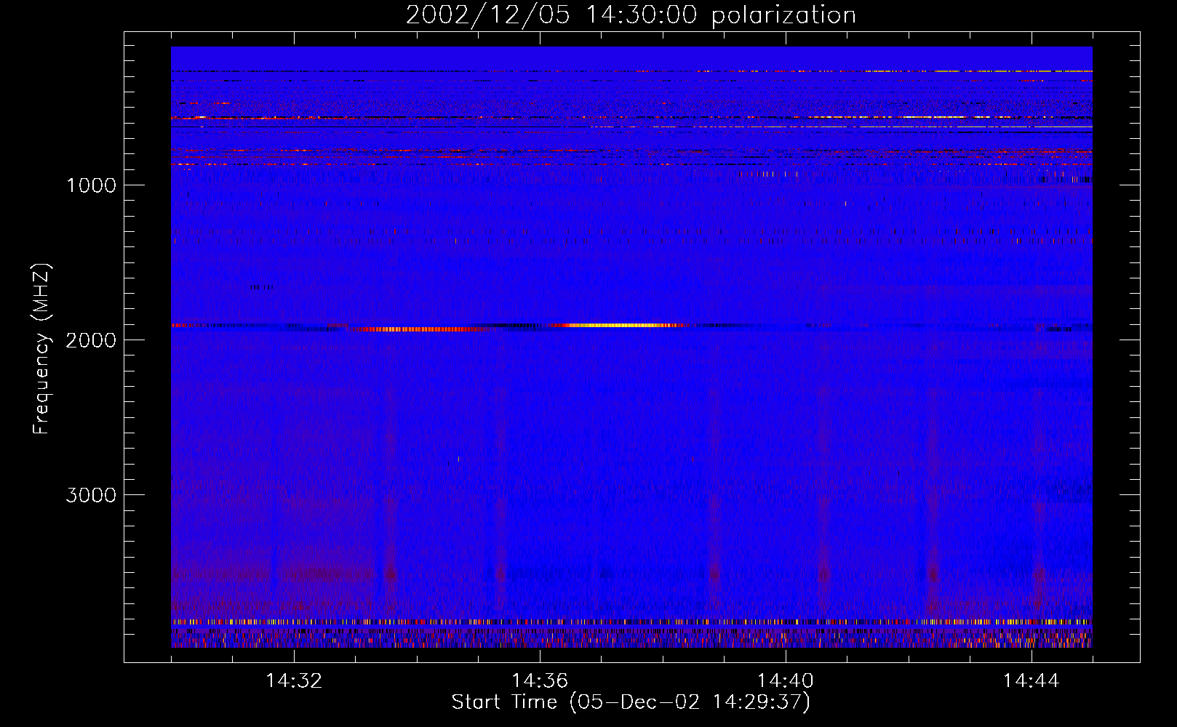1177x727 pixels.
Task: Click the 'Frequency (MHZ)' axis label
Action: [41, 349]
